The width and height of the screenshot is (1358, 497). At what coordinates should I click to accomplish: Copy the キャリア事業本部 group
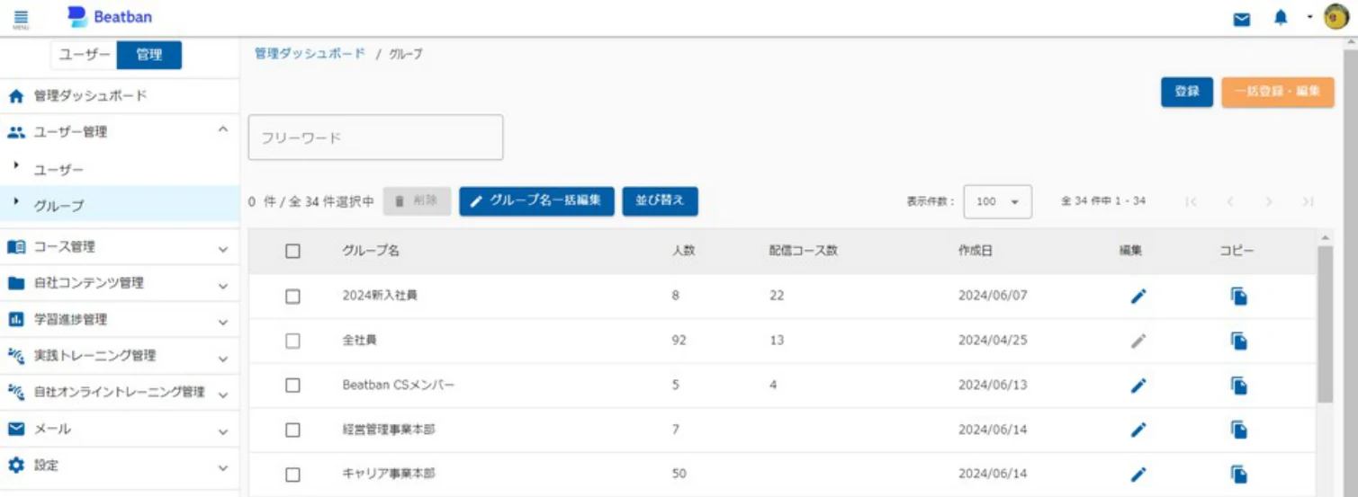[1239, 474]
